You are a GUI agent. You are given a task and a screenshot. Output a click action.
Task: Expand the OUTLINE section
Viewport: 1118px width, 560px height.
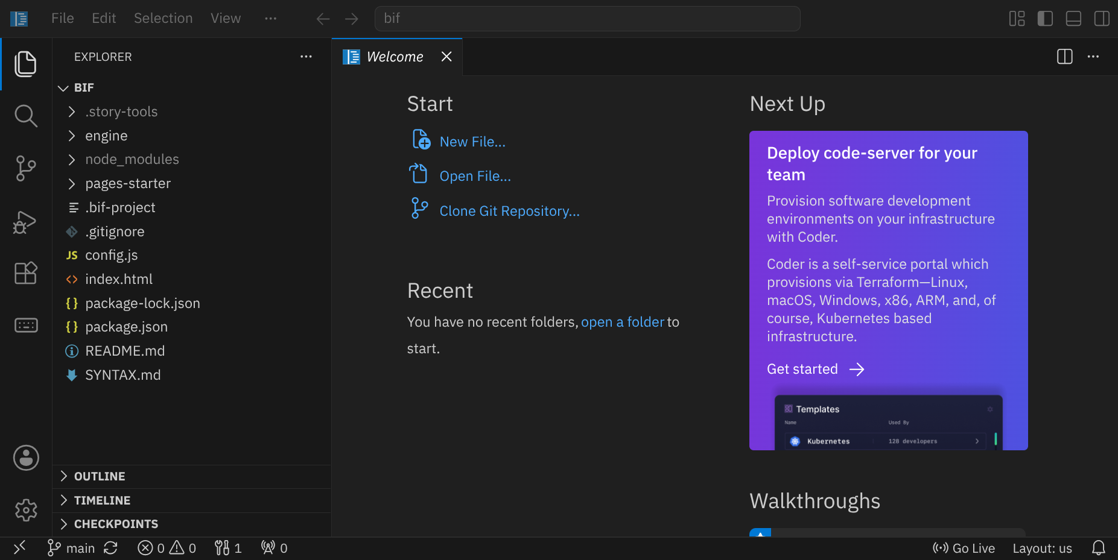192,477
